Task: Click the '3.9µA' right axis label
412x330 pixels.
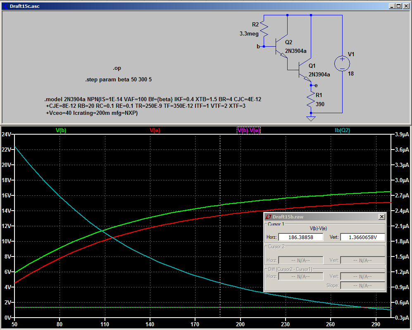Action: pyautogui.click(x=402, y=134)
